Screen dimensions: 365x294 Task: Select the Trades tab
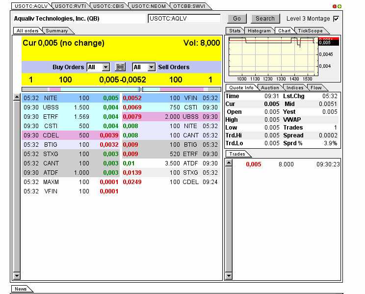(x=237, y=154)
